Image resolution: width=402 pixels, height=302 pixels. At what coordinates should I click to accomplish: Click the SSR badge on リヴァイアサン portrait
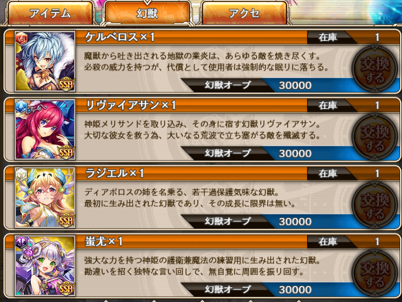[x=66, y=152]
